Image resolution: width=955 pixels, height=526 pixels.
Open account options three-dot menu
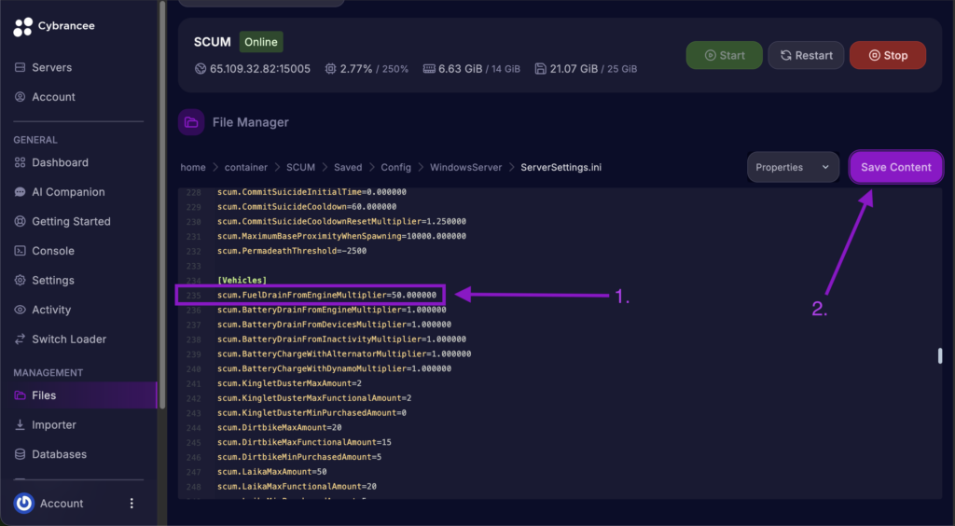pos(131,504)
